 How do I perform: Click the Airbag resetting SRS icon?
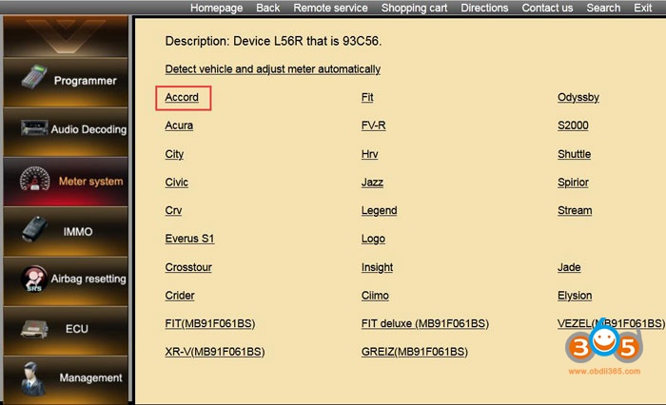click(34, 279)
